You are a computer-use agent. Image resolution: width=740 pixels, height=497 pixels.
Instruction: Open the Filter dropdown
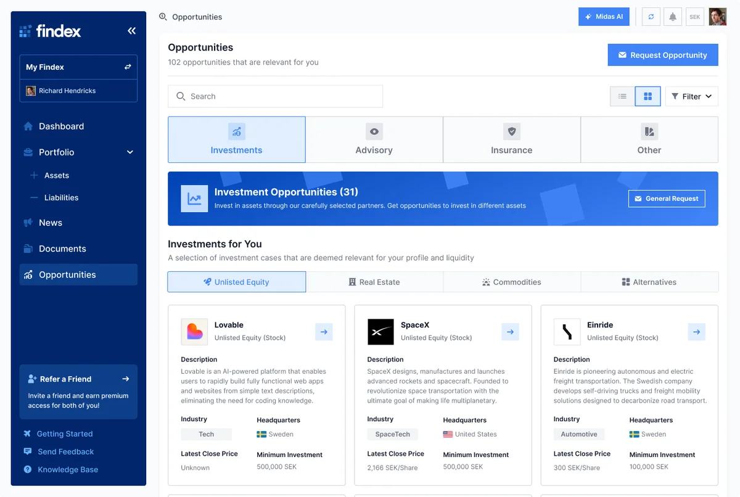691,96
